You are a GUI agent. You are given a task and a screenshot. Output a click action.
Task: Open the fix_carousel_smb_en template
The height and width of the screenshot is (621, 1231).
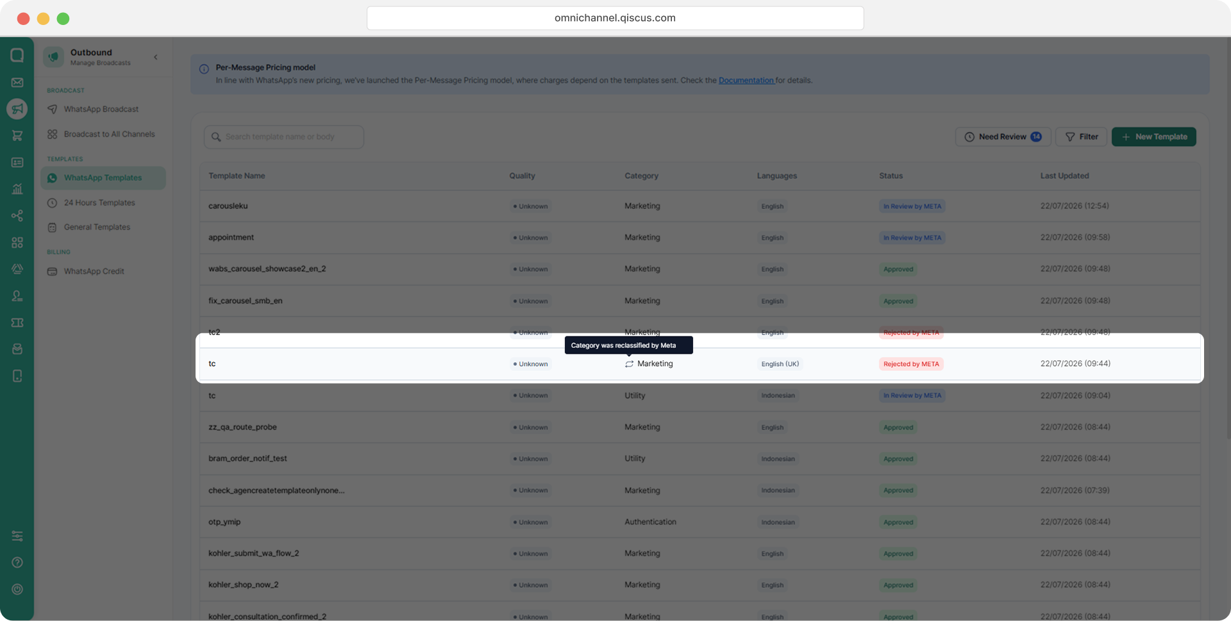(x=699, y=301)
